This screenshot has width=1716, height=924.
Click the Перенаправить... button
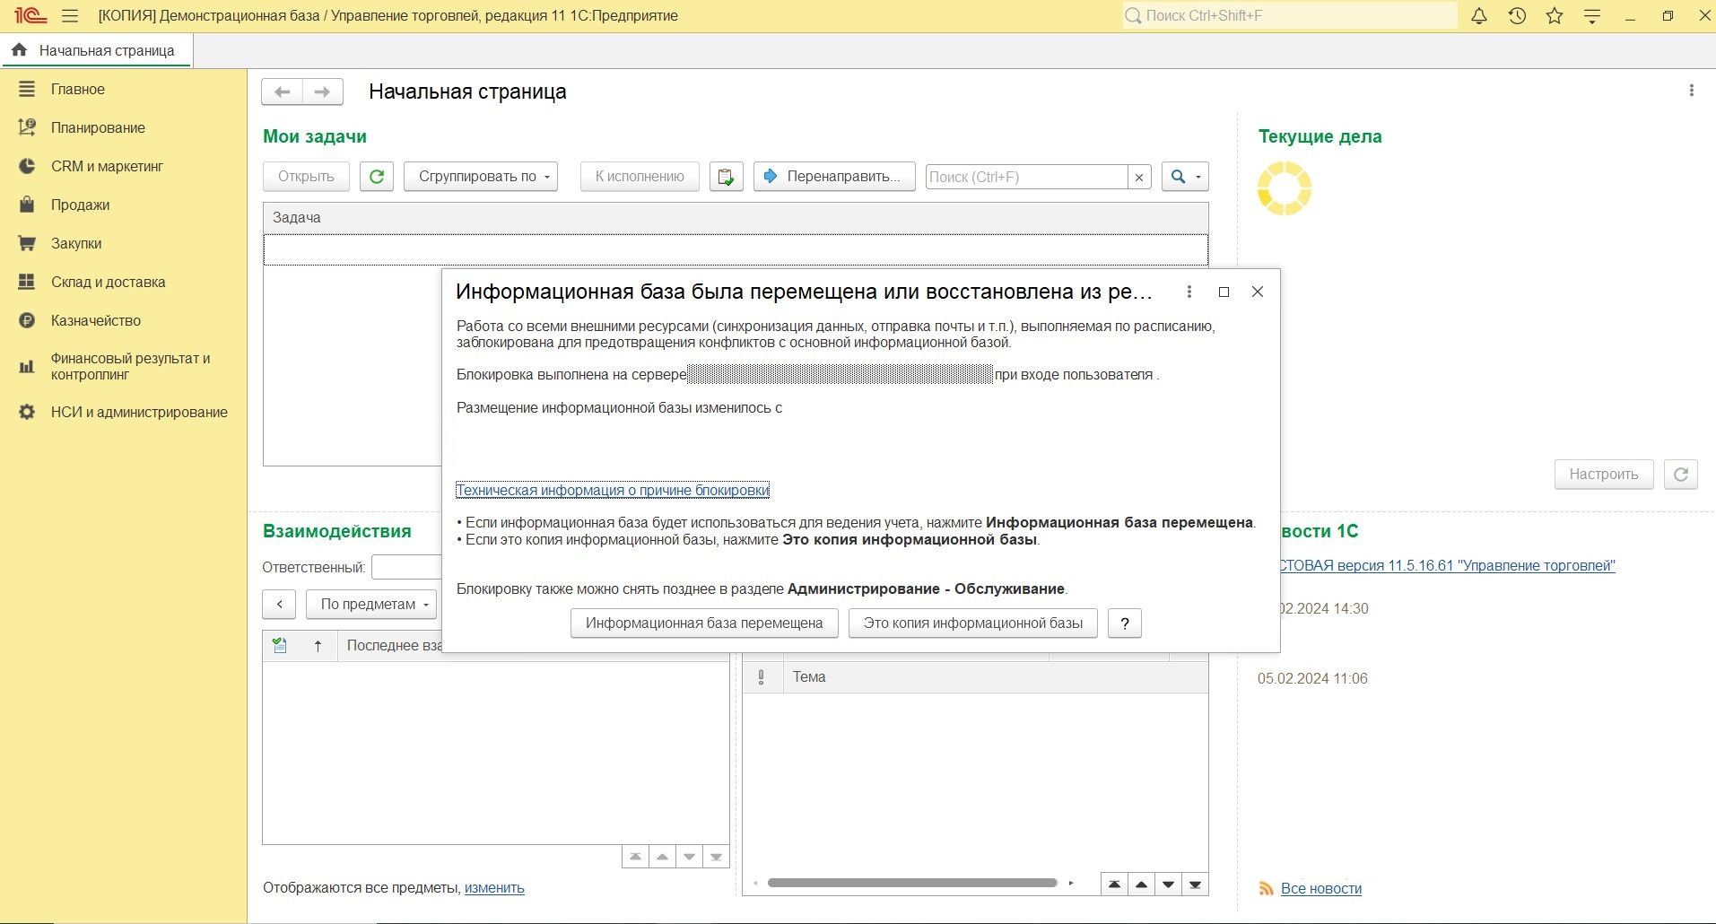pos(834,177)
